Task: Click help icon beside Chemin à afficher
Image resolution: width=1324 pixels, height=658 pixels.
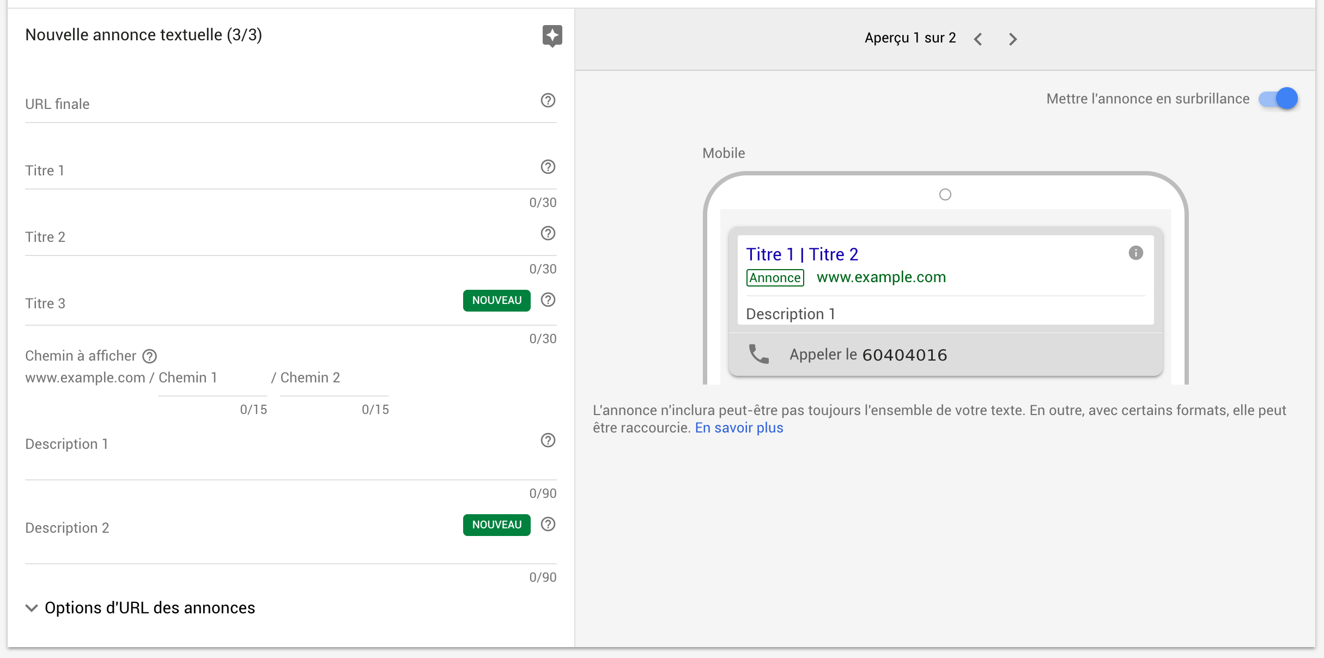Action: click(x=149, y=356)
